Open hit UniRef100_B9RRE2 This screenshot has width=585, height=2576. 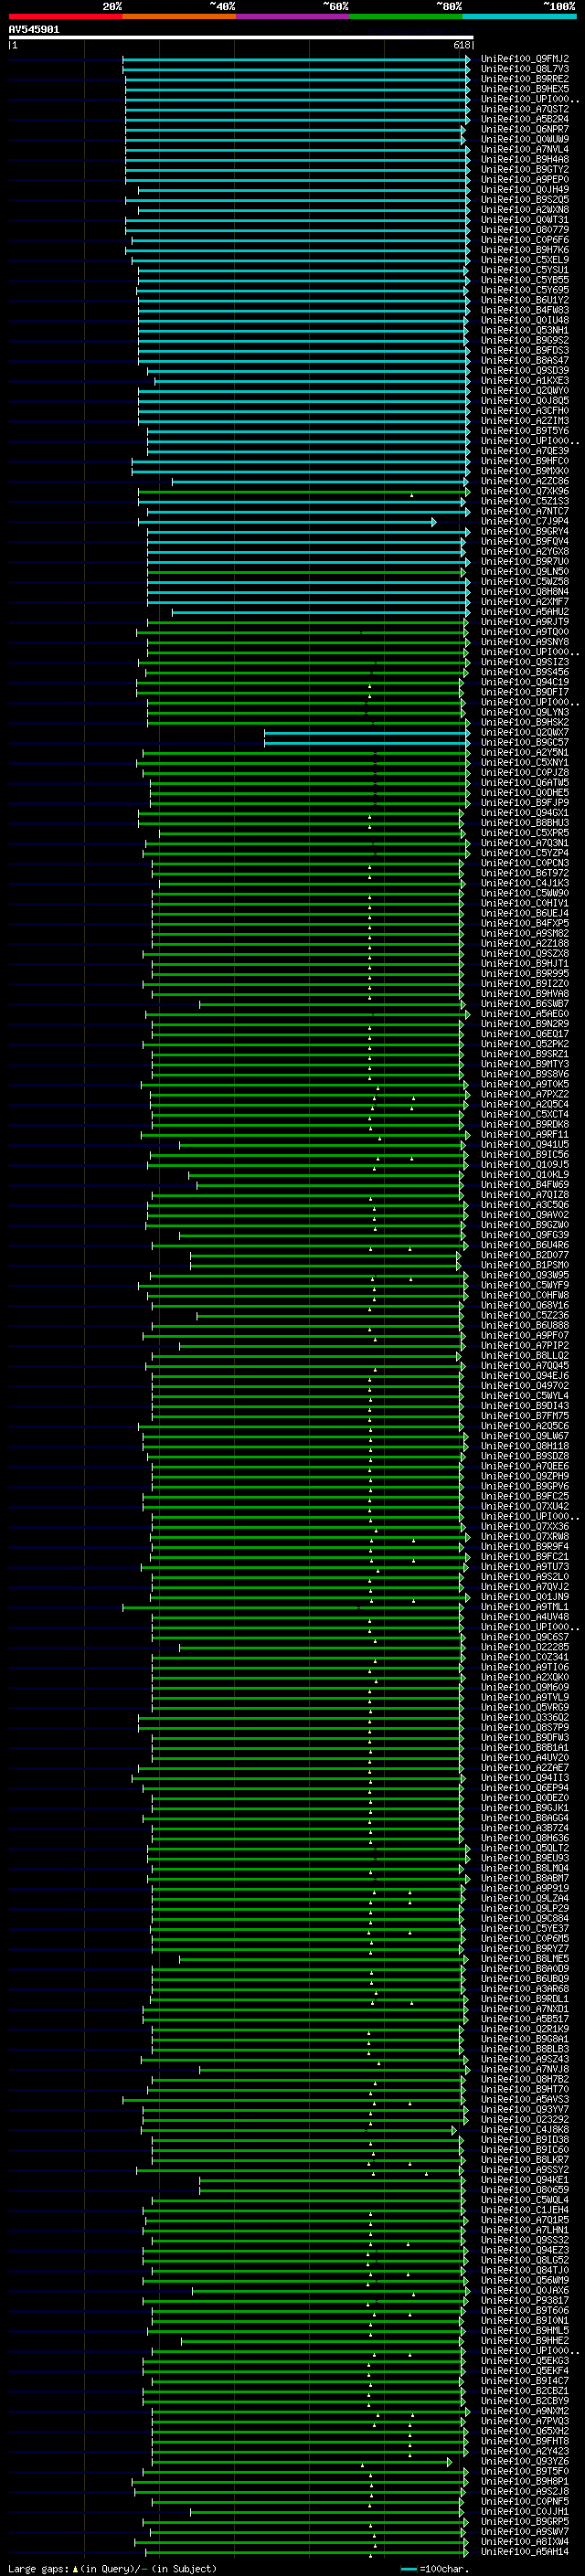525,79
